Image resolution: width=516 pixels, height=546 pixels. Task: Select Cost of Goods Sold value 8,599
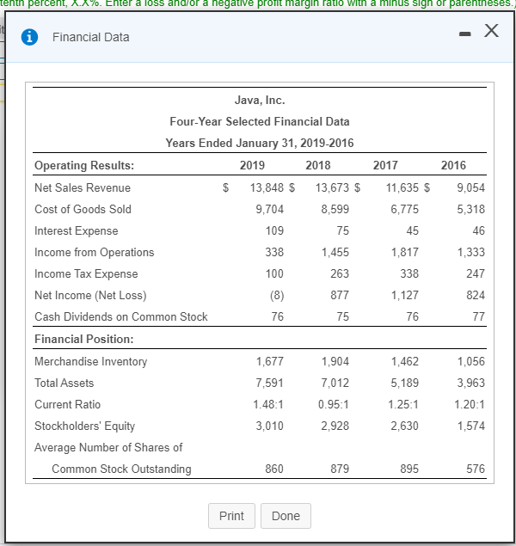pyautogui.click(x=335, y=209)
